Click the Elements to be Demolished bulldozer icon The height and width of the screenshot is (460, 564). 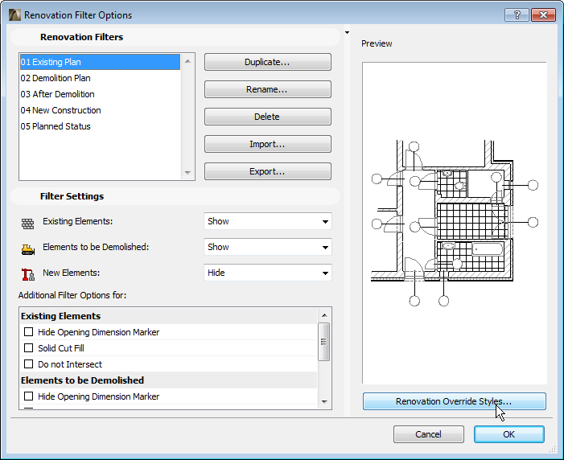click(28, 248)
